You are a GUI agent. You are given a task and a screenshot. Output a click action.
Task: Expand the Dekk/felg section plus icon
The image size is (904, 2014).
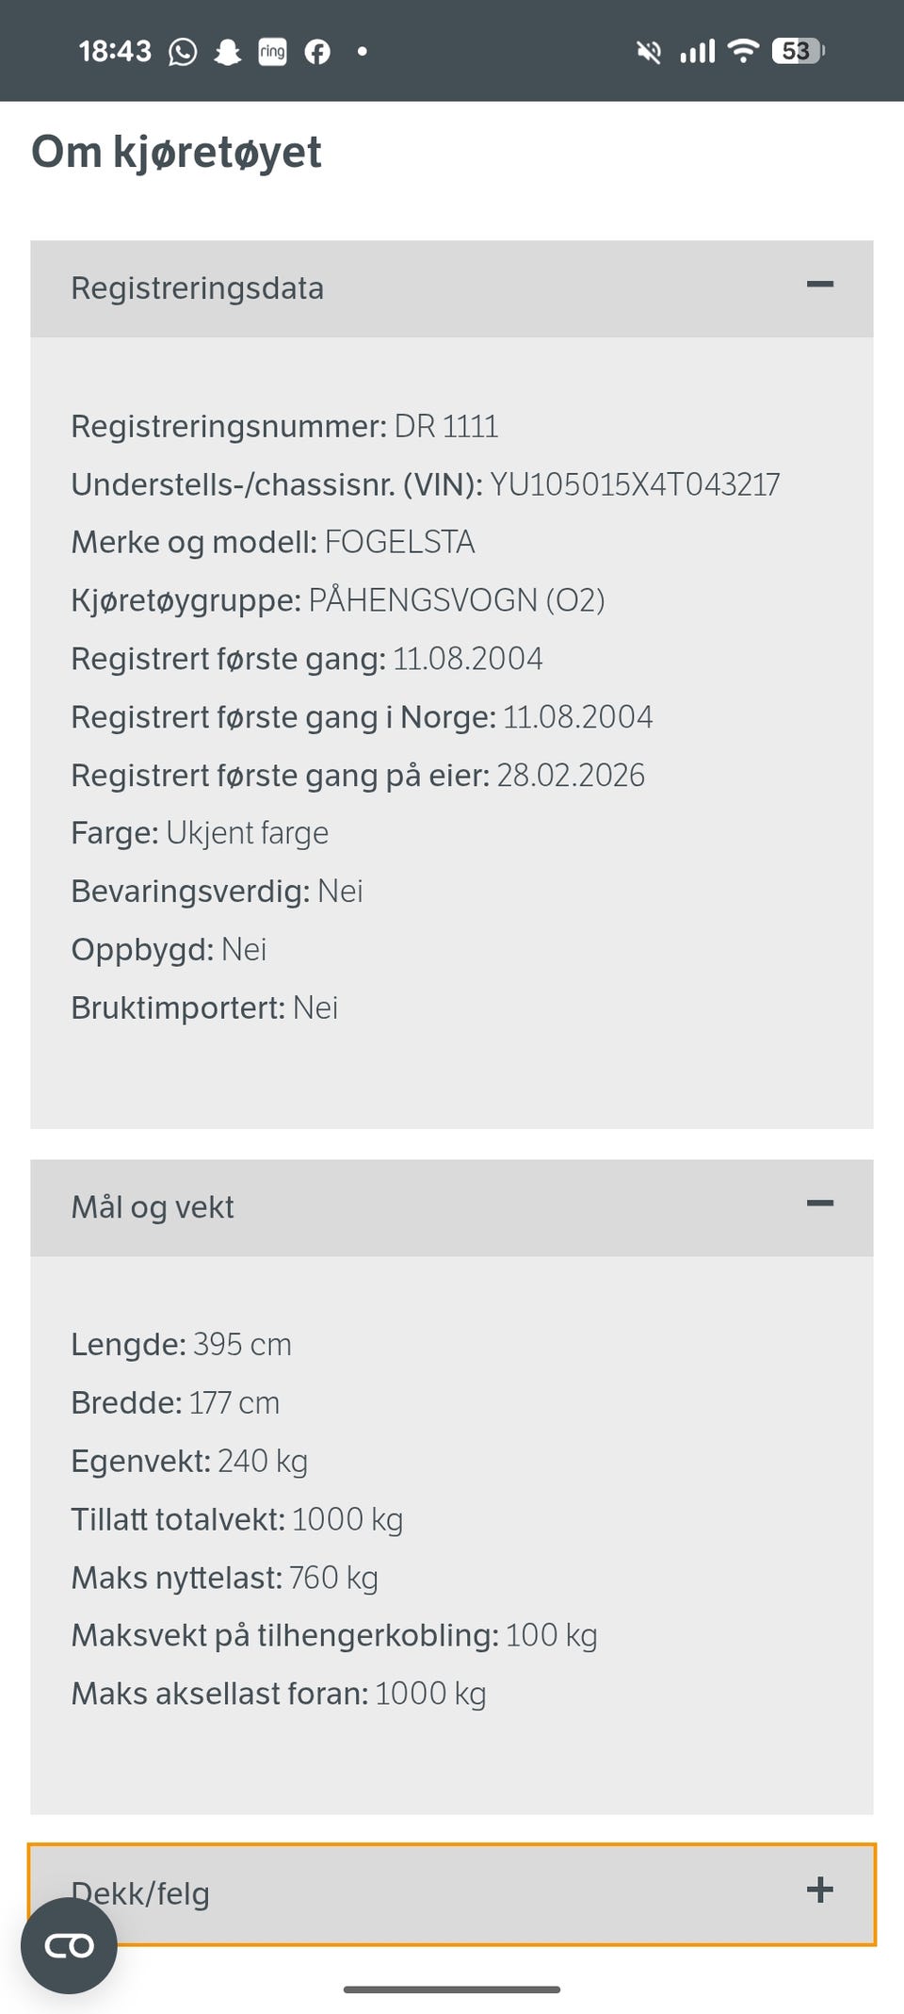pos(820,1890)
